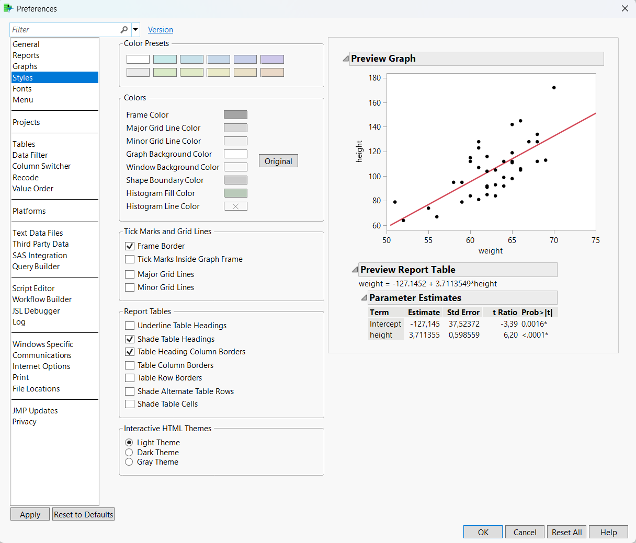Screen dimensions: 636x543
Task: Select Query Builder preferences
Action: (36, 266)
